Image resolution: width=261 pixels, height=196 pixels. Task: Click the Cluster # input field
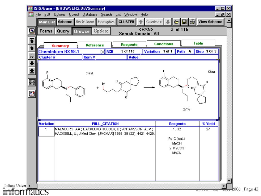[x=60, y=57]
